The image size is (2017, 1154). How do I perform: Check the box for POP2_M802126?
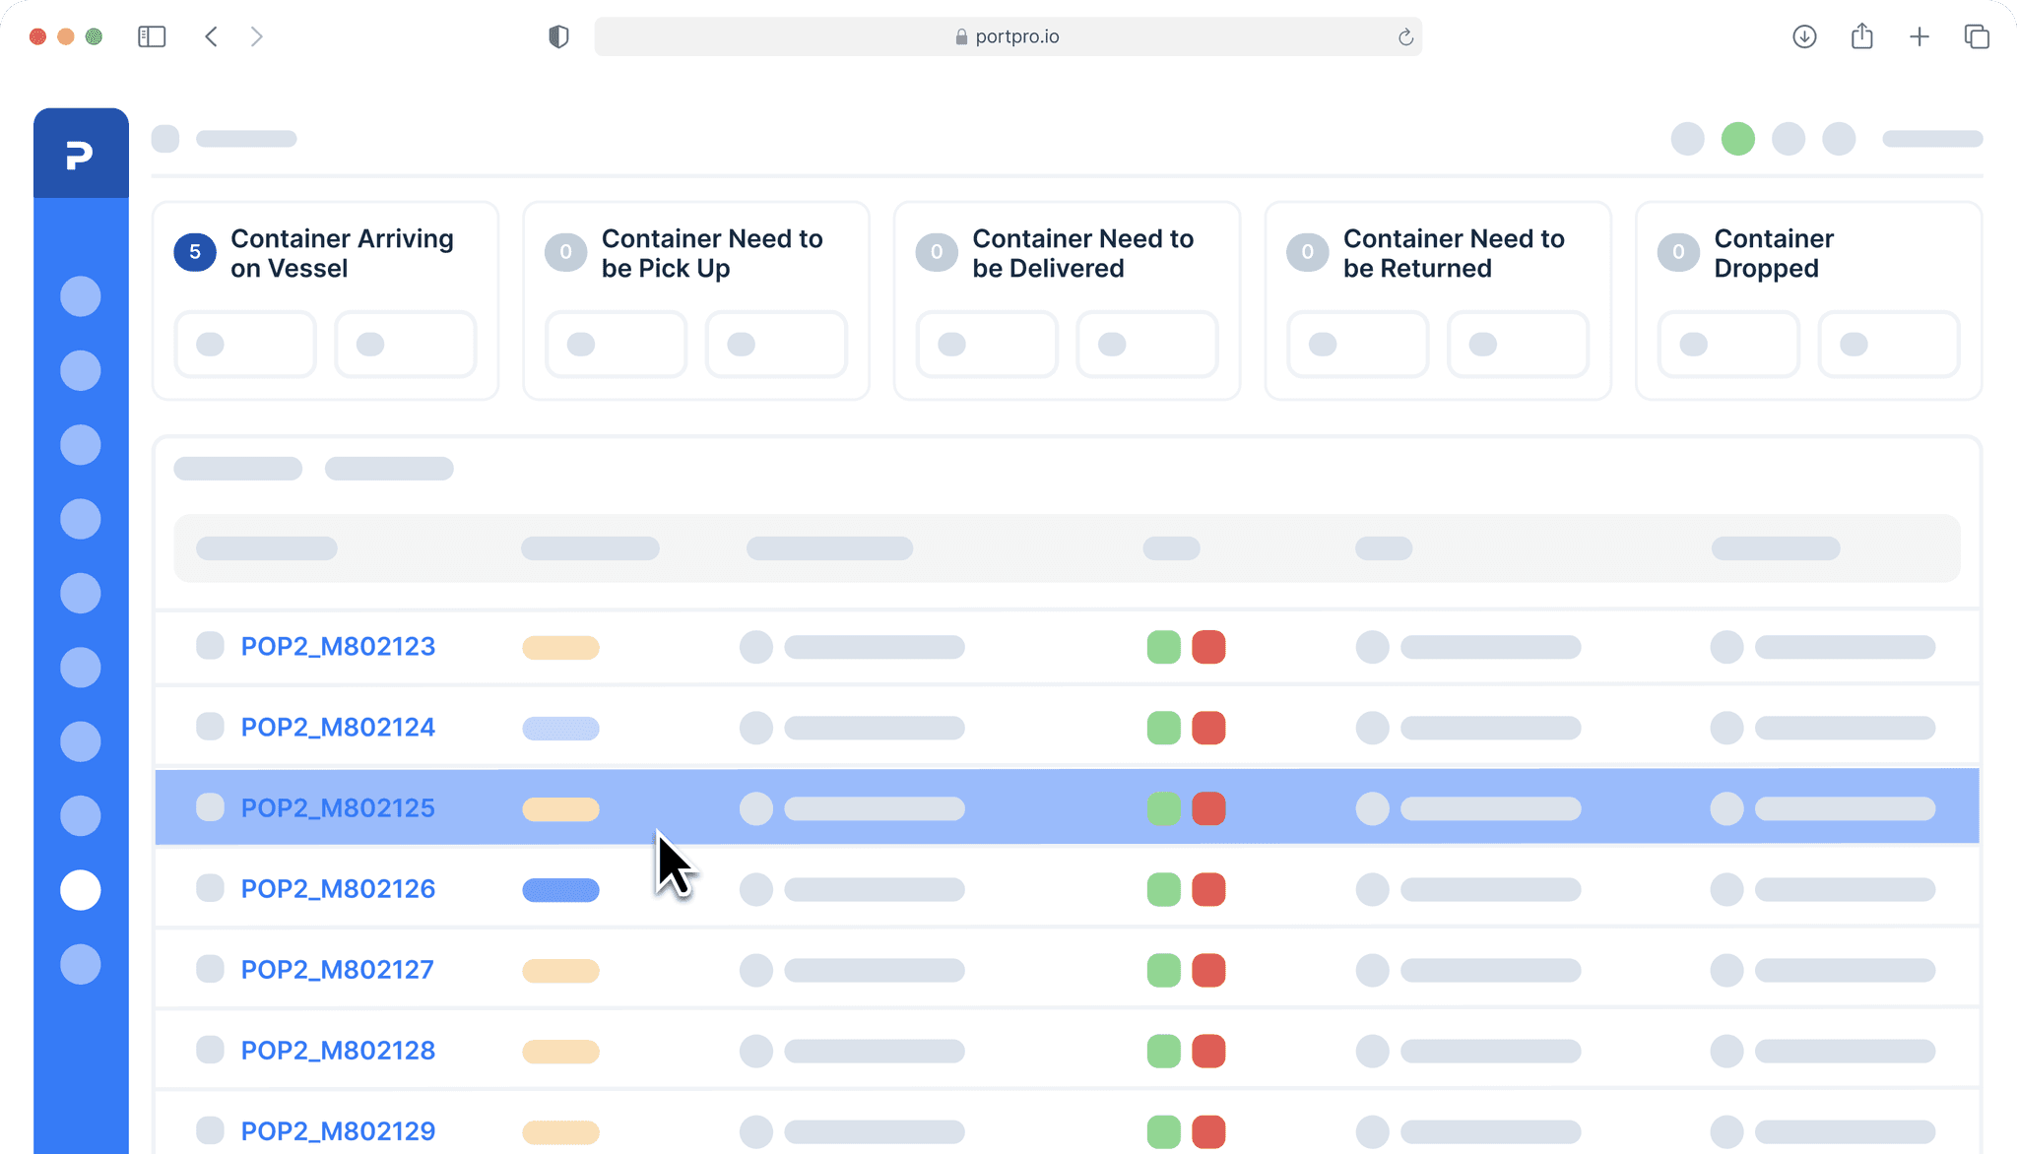[210, 888]
